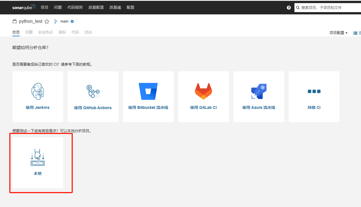Viewport: 361px width, 207px height.
Task: Choose the 使用 Azure 流水线 link
Action: (x=259, y=107)
